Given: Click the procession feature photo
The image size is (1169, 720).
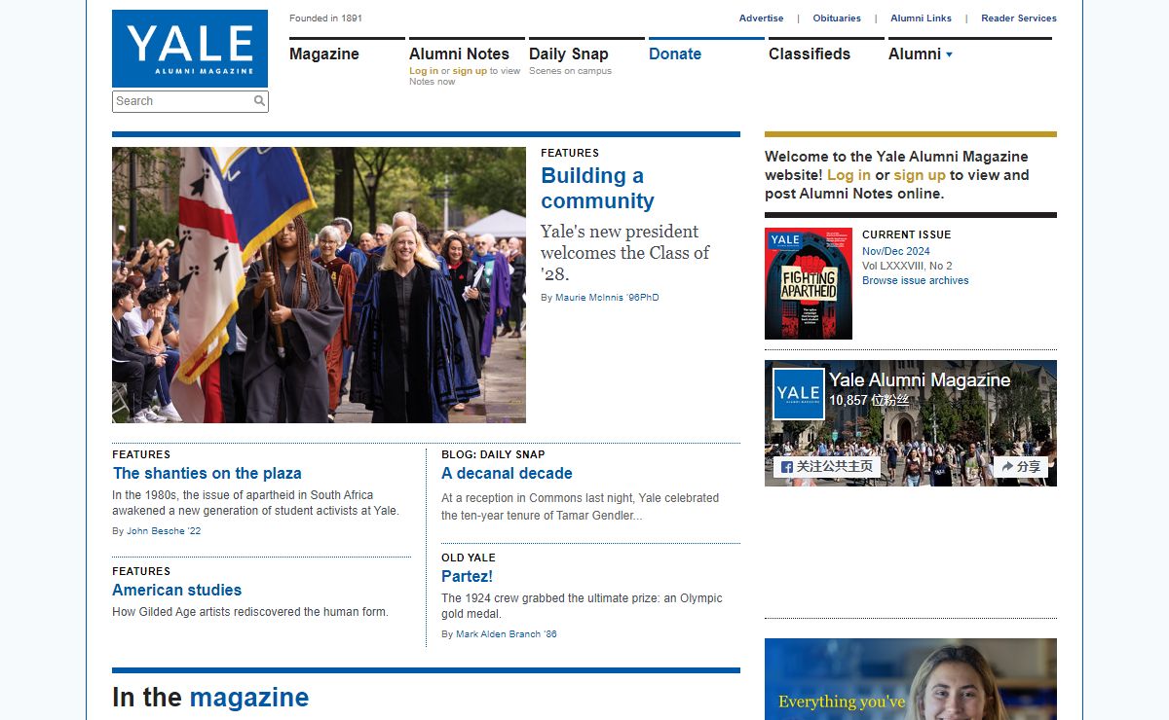Looking at the screenshot, I should point(319,285).
